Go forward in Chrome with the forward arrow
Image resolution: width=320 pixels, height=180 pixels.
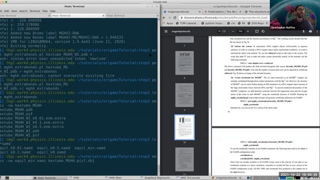tap(169, 18)
